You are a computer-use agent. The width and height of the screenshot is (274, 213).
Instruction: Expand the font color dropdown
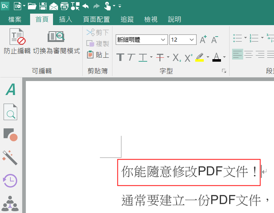click(224, 57)
